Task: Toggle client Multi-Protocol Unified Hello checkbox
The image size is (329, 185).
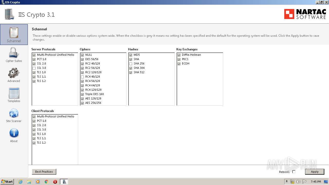Action: [34, 117]
